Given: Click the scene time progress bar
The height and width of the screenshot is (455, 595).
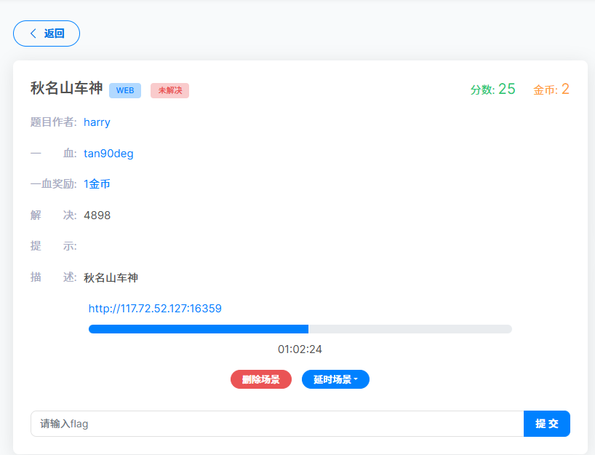Looking at the screenshot, I should (x=300, y=329).
